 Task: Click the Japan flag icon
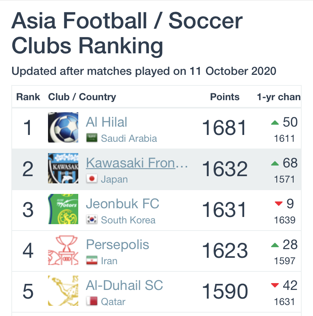(x=92, y=179)
